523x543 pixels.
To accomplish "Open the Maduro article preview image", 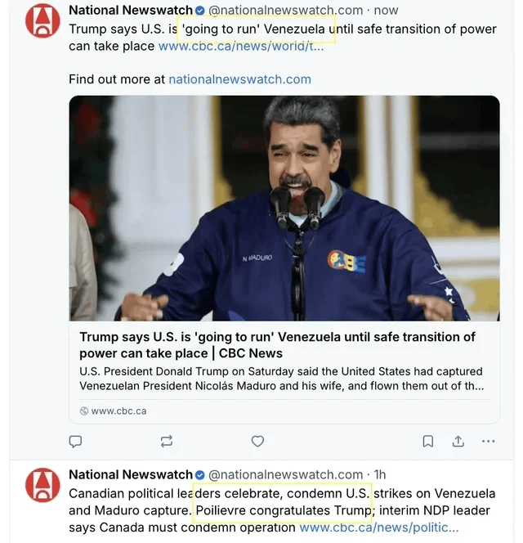I will (x=284, y=209).
